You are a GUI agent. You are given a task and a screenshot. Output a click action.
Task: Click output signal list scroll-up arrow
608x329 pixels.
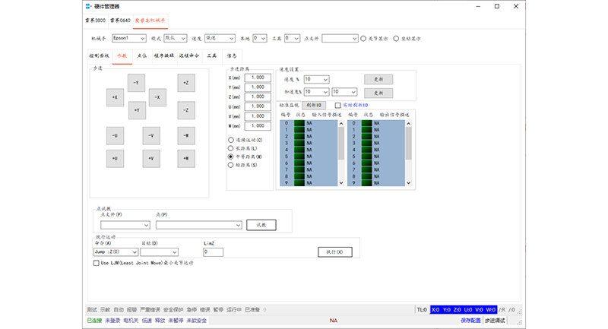[409, 123]
